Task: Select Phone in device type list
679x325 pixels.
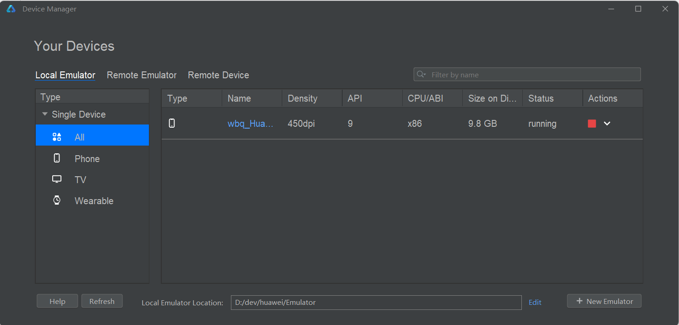Action: click(x=92, y=158)
